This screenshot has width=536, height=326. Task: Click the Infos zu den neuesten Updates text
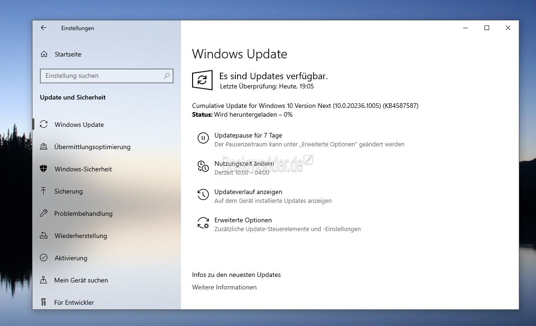236,275
